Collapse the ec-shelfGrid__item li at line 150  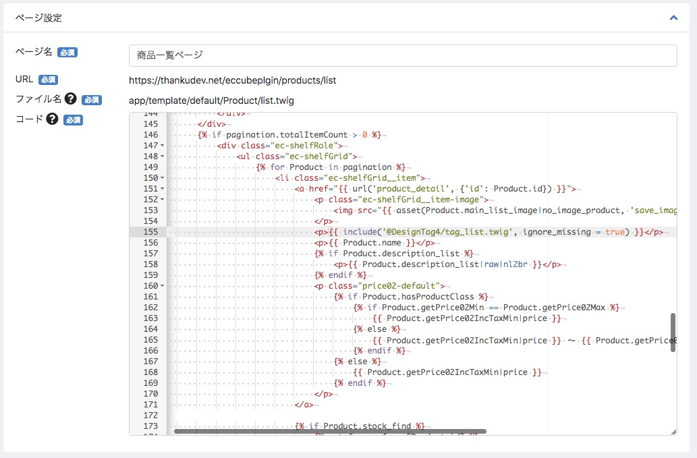[163, 178]
